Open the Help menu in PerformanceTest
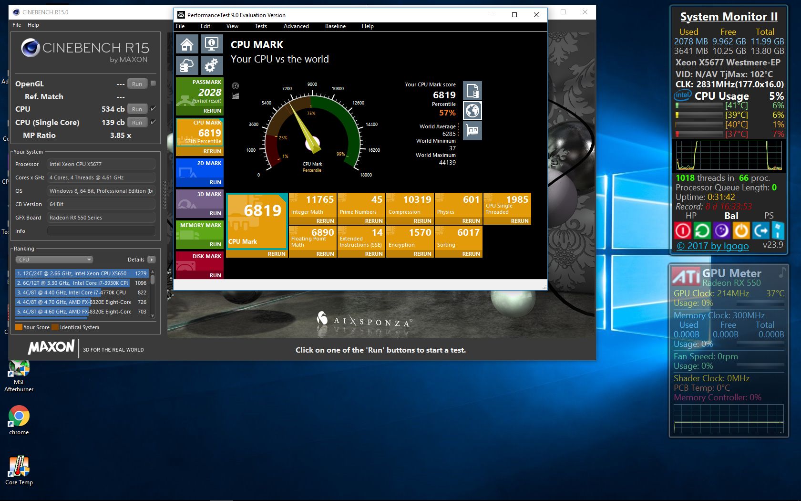The width and height of the screenshot is (801, 501). point(368,26)
